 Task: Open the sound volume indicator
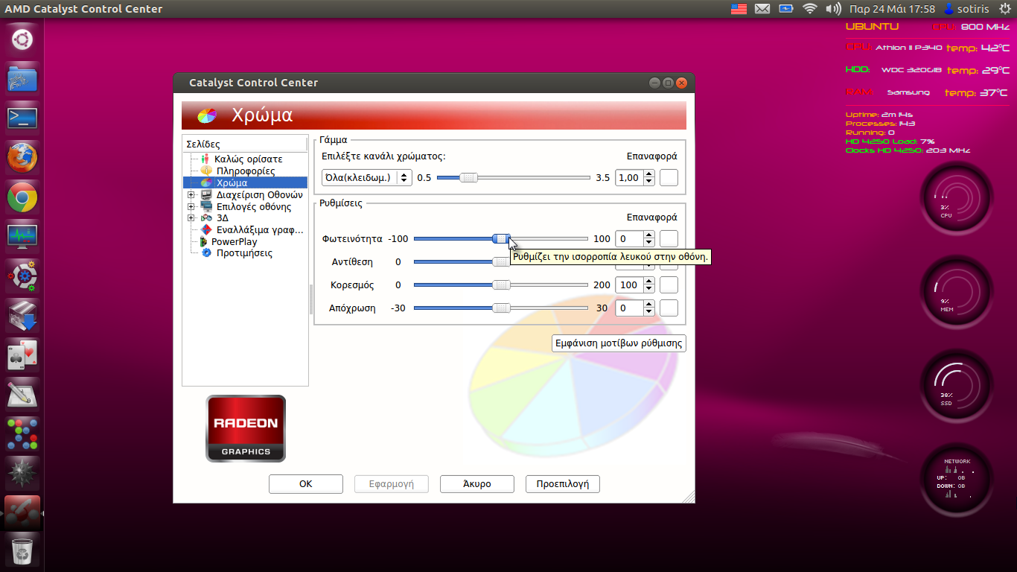(834, 9)
